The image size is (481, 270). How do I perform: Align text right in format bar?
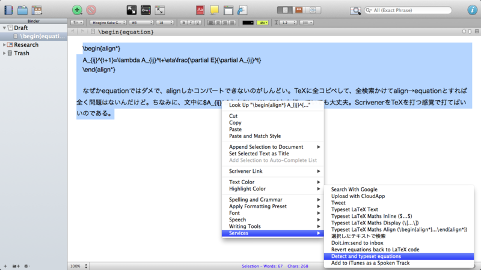click(x=225, y=23)
